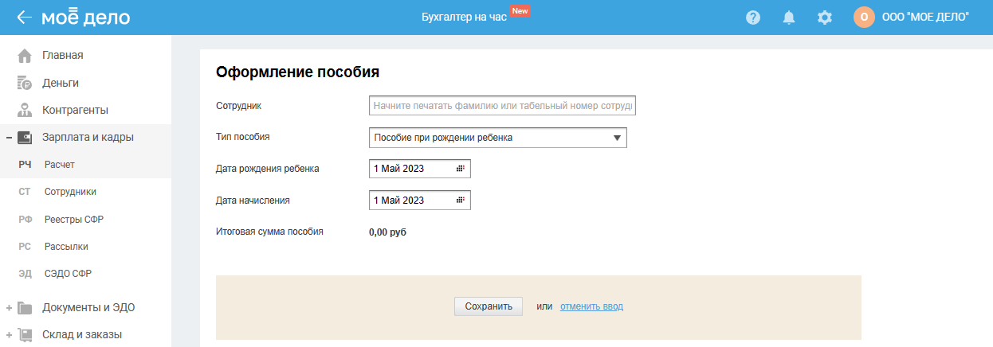This screenshot has width=993, height=347.
Task: Focus the Сотрудник input field
Action: 502,106
